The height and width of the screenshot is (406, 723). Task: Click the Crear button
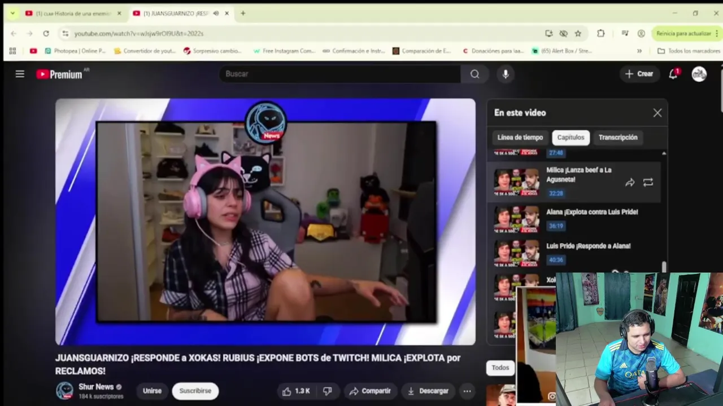639,74
